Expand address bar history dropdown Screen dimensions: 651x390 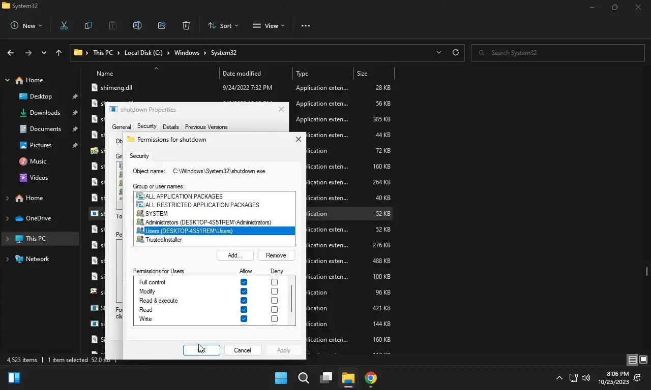click(x=439, y=52)
